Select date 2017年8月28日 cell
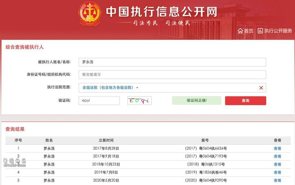Image resolution: width=295 pixels, height=185 pixels. [106, 149]
